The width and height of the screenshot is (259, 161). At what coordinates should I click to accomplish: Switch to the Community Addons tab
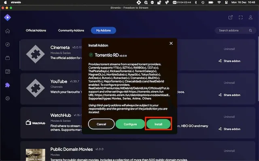(x=71, y=31)
